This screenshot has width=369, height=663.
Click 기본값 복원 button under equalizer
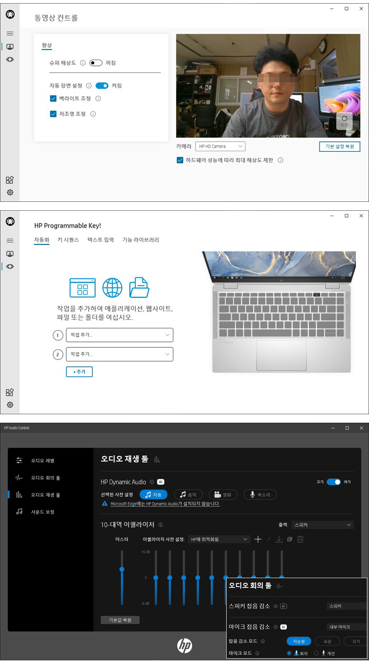120,620
